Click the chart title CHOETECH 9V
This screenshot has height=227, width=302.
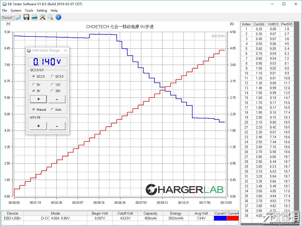click(x=120, y=27)
